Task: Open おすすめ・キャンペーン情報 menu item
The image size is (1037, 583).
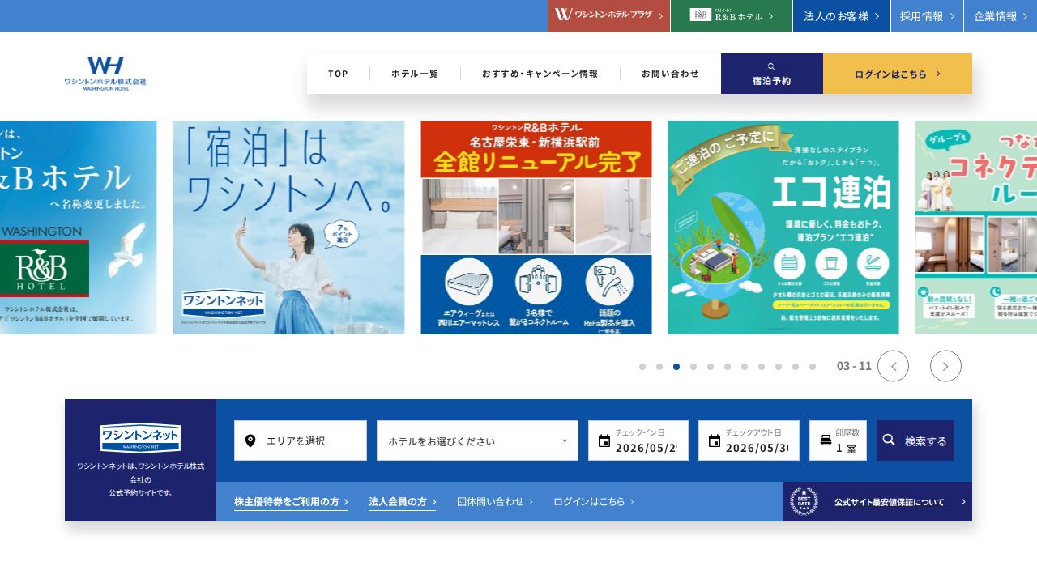Action: (540, 74)
